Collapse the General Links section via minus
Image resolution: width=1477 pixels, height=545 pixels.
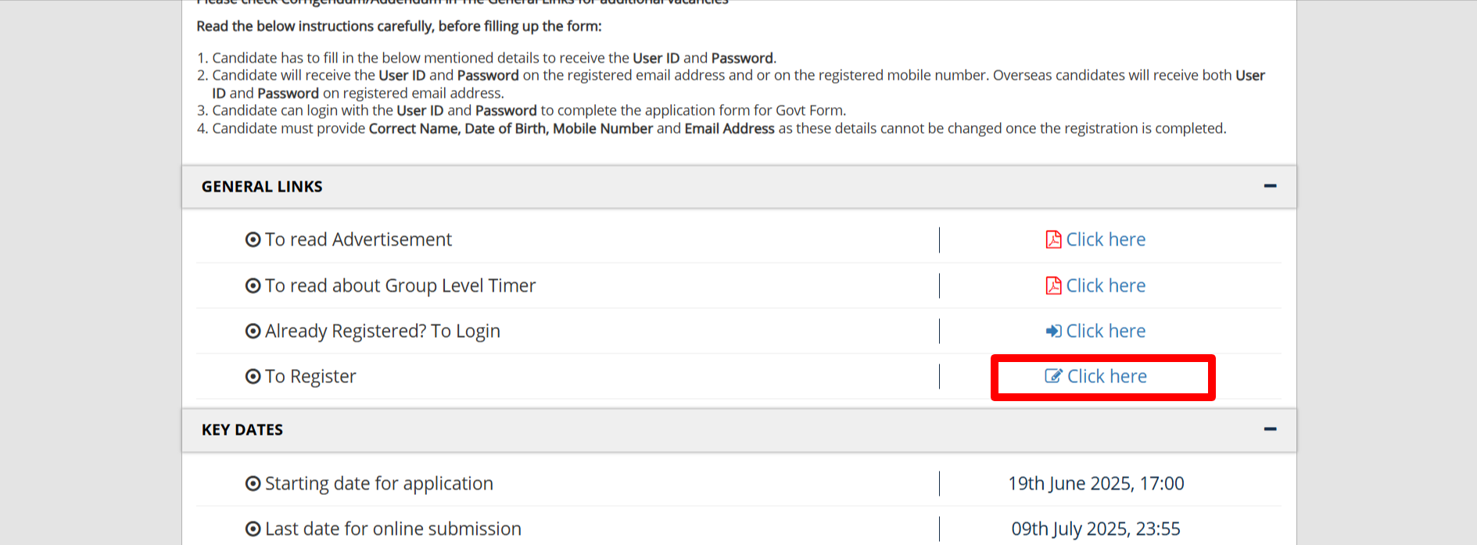point(1270,186)
